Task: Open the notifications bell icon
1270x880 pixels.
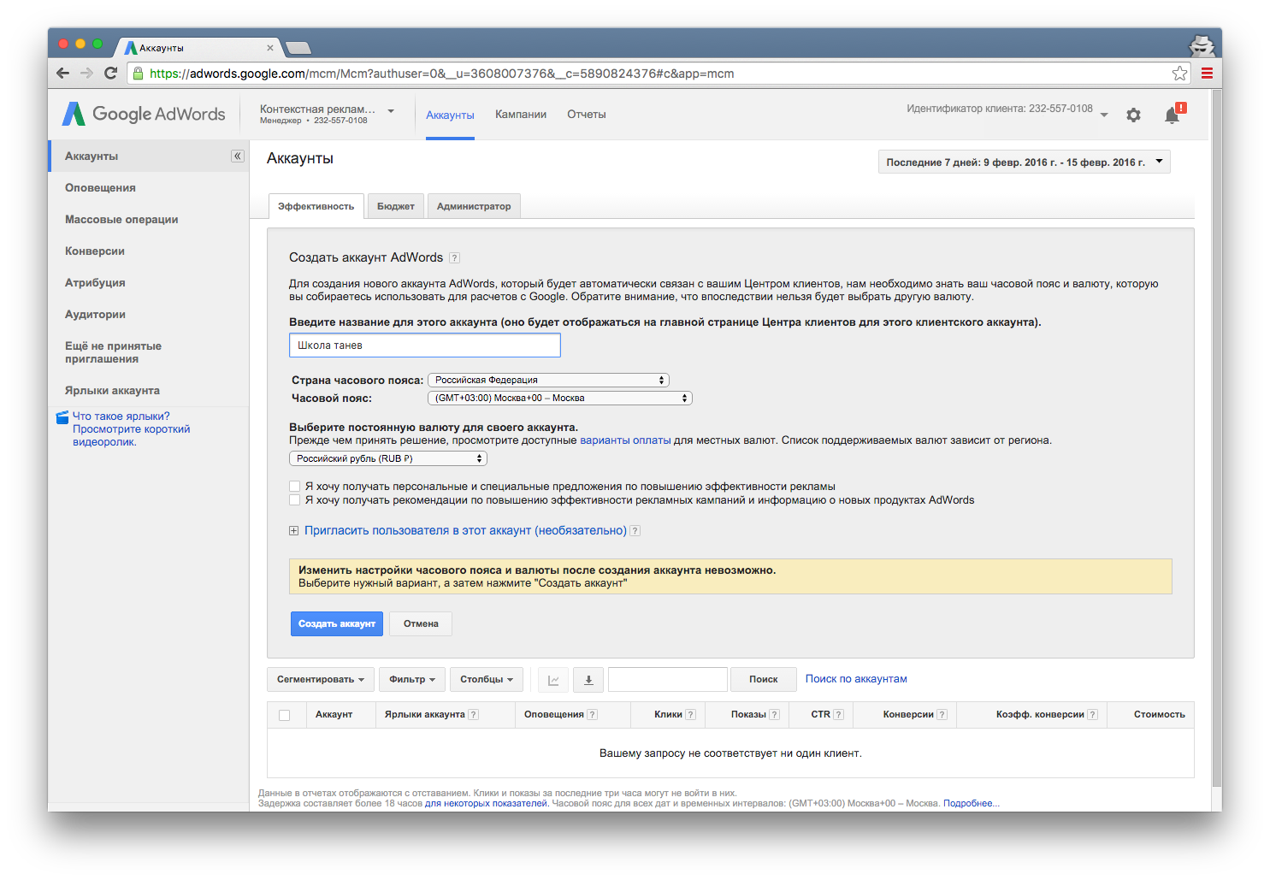Action: point(1173,115)
